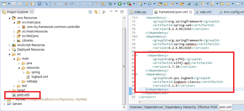Image resolution: width=244 pixels, height=111 pixels.
Task: Toggle Use Step Filters icon
Action: pyautogui.click(x=102, y=4)
